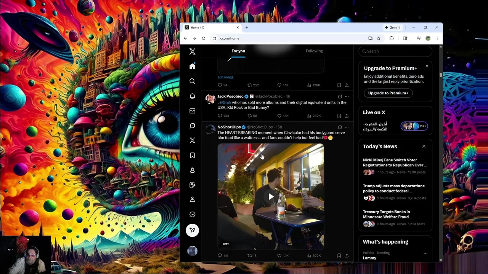Open Chrome Extensions puzzle icon

point(392,38)
